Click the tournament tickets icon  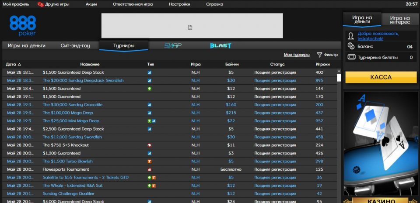[x=351, y=57]
